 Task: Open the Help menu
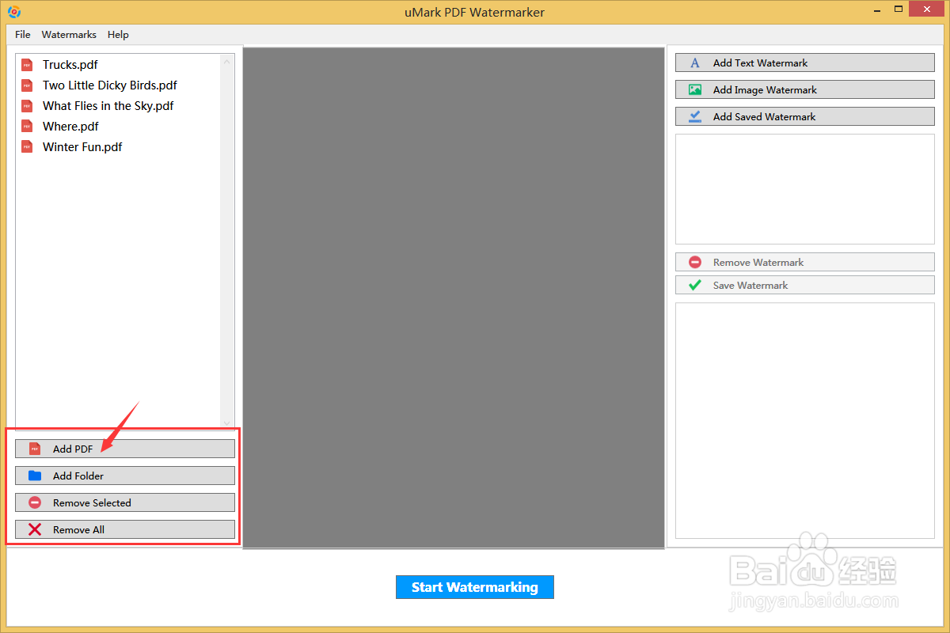click(118, 35)
